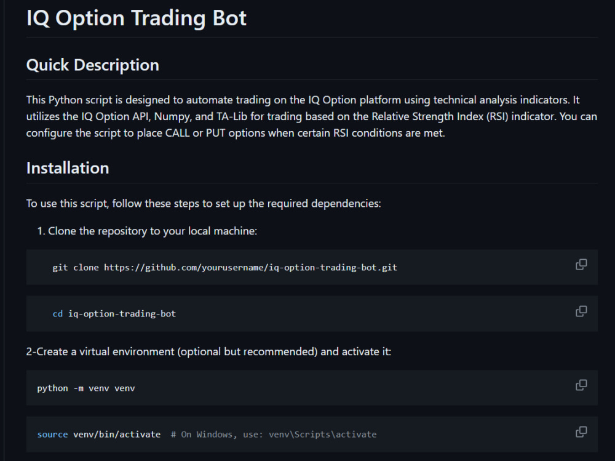Click the blue cd keyword
This screenshot has width=615, height=461.
click(x=57, y=314)
